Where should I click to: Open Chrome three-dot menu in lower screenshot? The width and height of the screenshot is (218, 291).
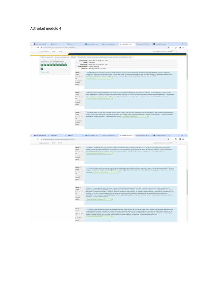[186, 139]
